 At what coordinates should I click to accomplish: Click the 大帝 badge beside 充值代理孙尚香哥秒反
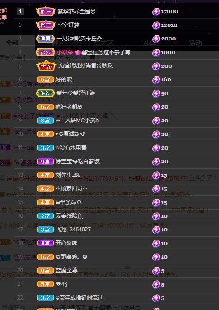click(x=46, y=65)
